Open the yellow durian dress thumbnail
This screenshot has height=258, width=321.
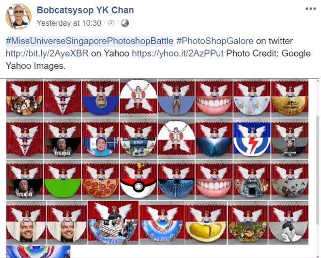coord(206,223)
